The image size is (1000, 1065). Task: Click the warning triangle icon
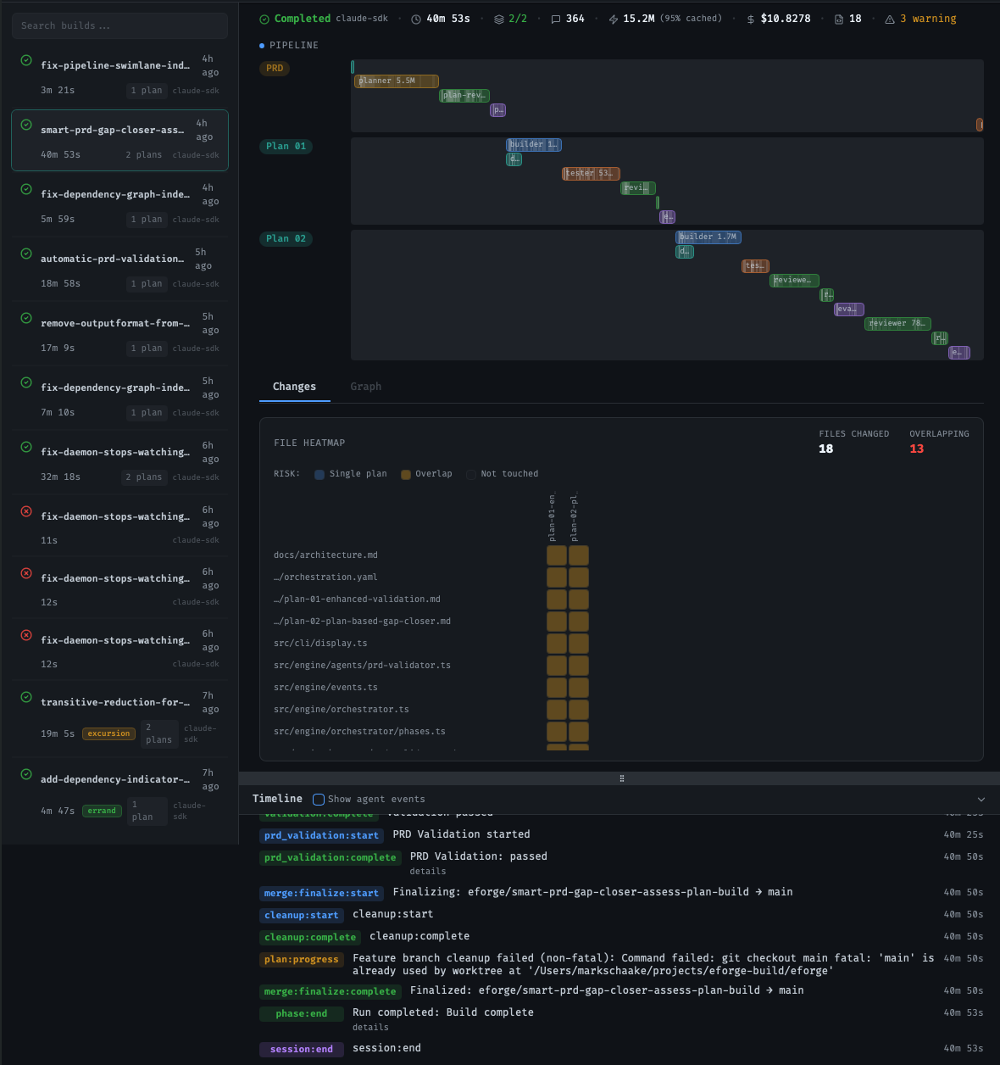pyautogui.click(x=890, y=19)
